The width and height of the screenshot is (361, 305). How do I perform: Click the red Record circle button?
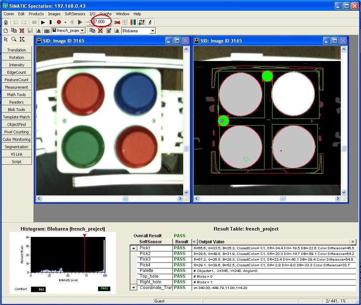pyautogui.click(x=59, y=22)
